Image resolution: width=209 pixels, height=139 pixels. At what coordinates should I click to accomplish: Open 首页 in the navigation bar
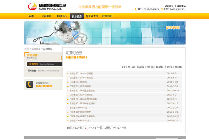pos(31,16)
